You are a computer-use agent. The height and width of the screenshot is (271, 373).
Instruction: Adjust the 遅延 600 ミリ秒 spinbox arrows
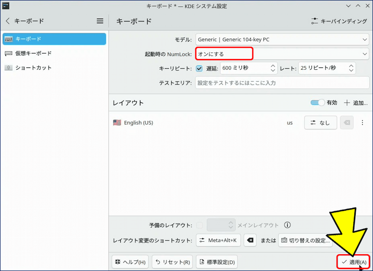pos(273,68)
